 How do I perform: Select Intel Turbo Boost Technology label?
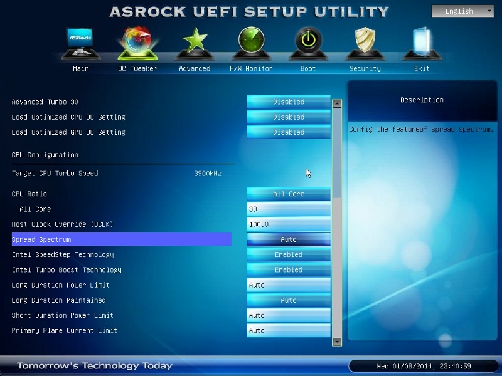pyautogui.click(x=67, y=269)
